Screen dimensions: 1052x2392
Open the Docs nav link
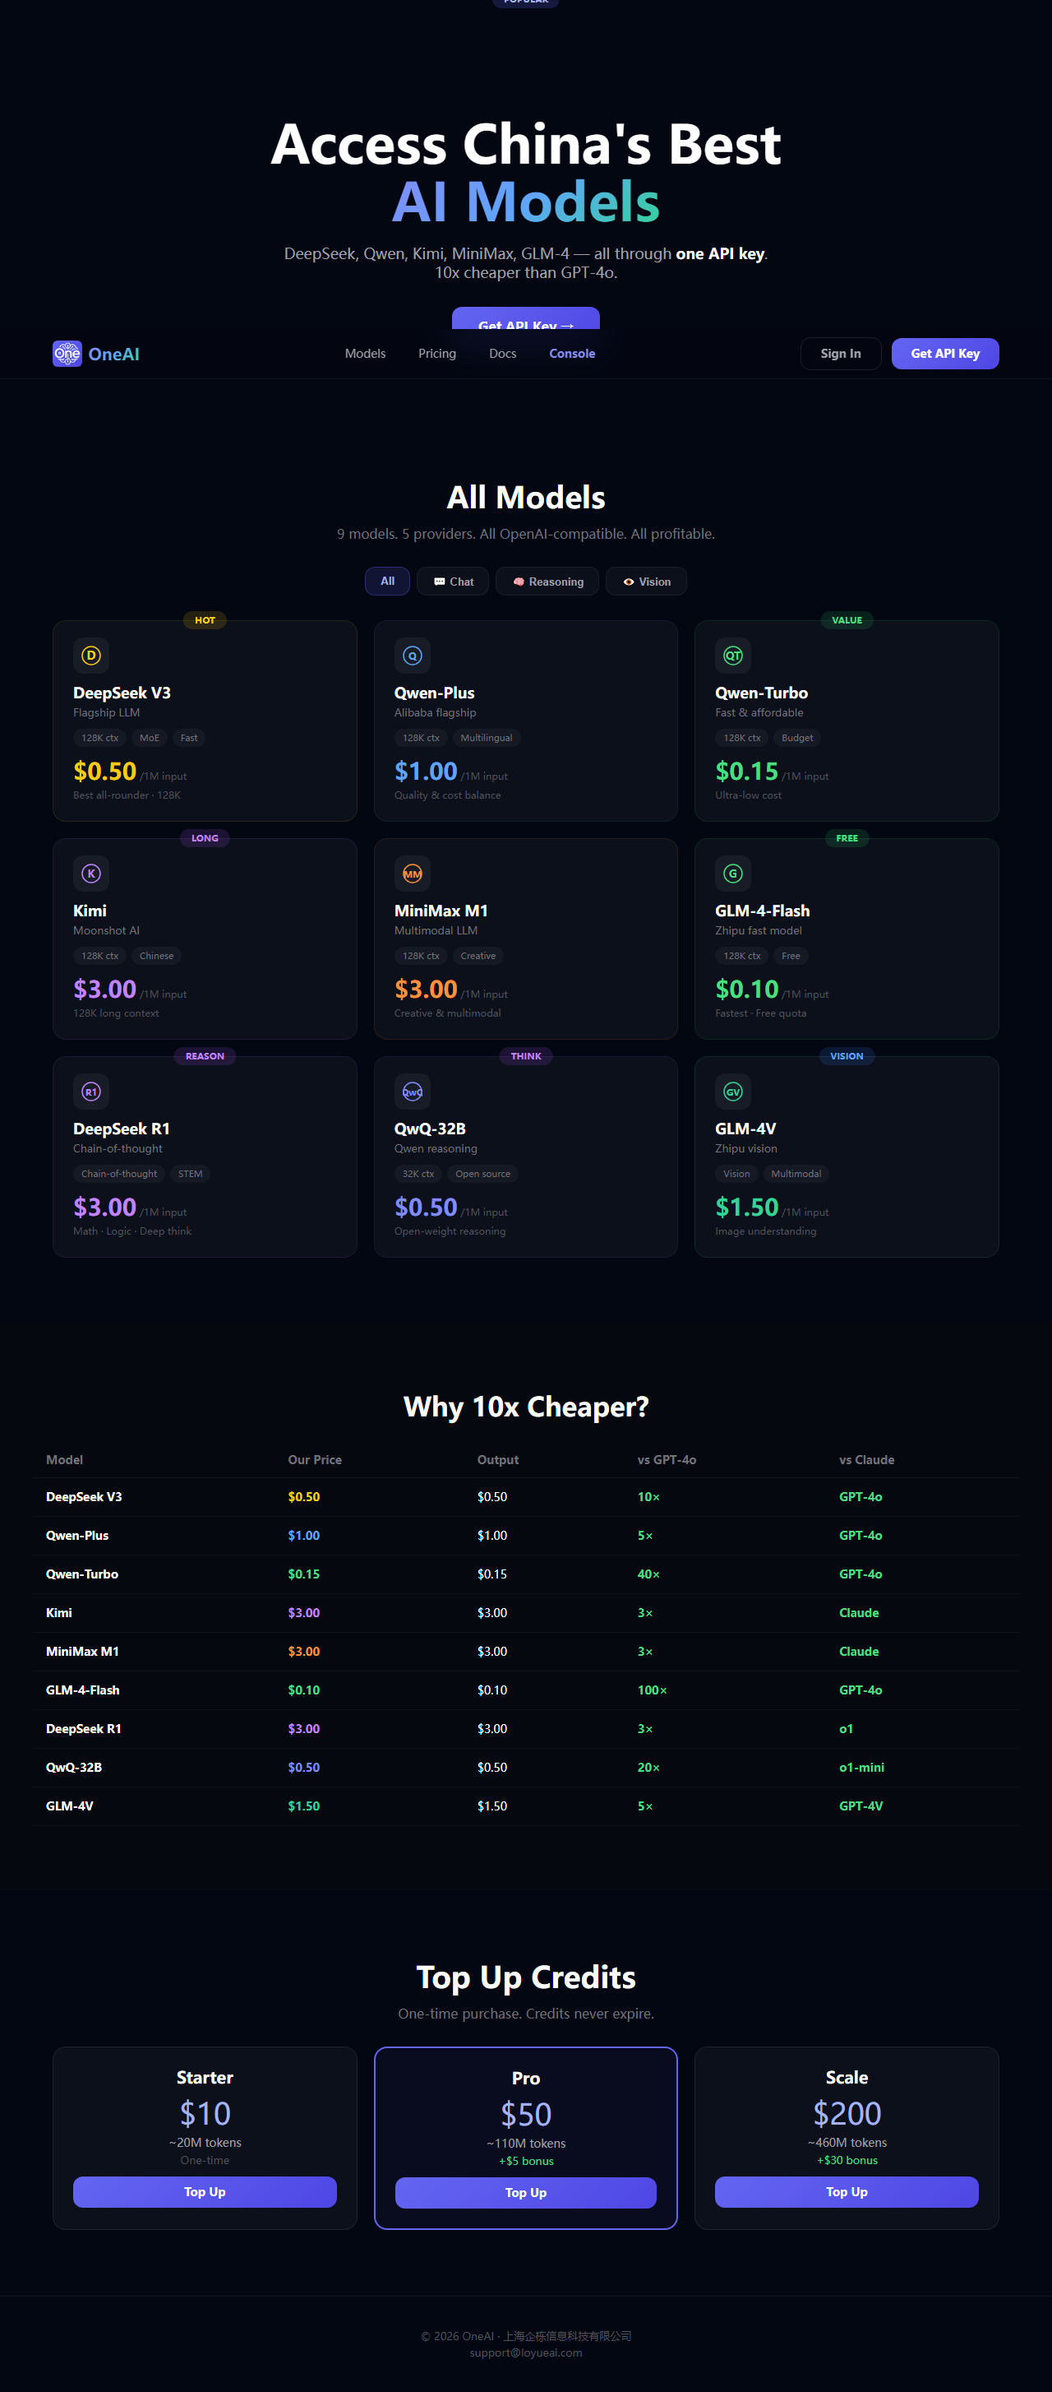point(503,354)
